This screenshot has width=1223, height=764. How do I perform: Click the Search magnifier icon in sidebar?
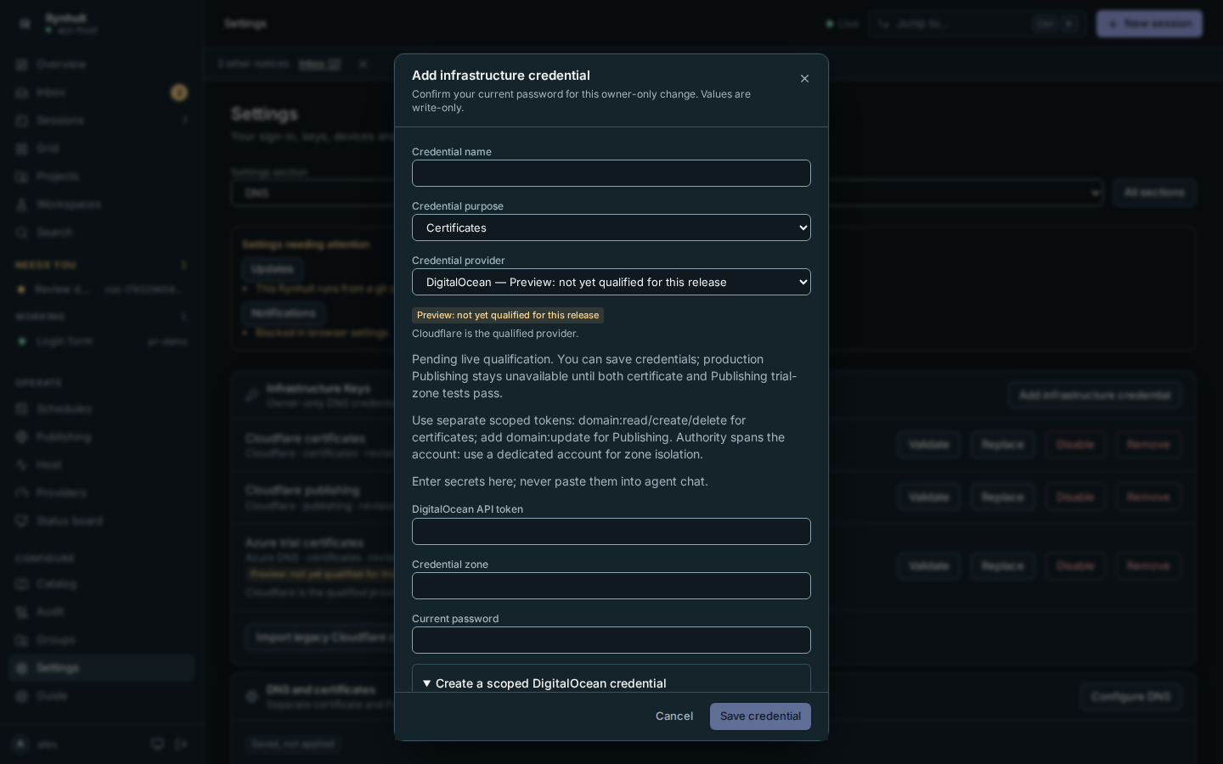pos(22,233)
